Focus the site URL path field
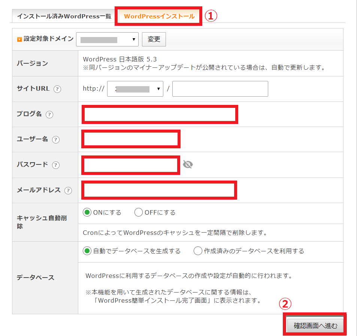Screen dimensions: 357x336 tap(220, 89)
